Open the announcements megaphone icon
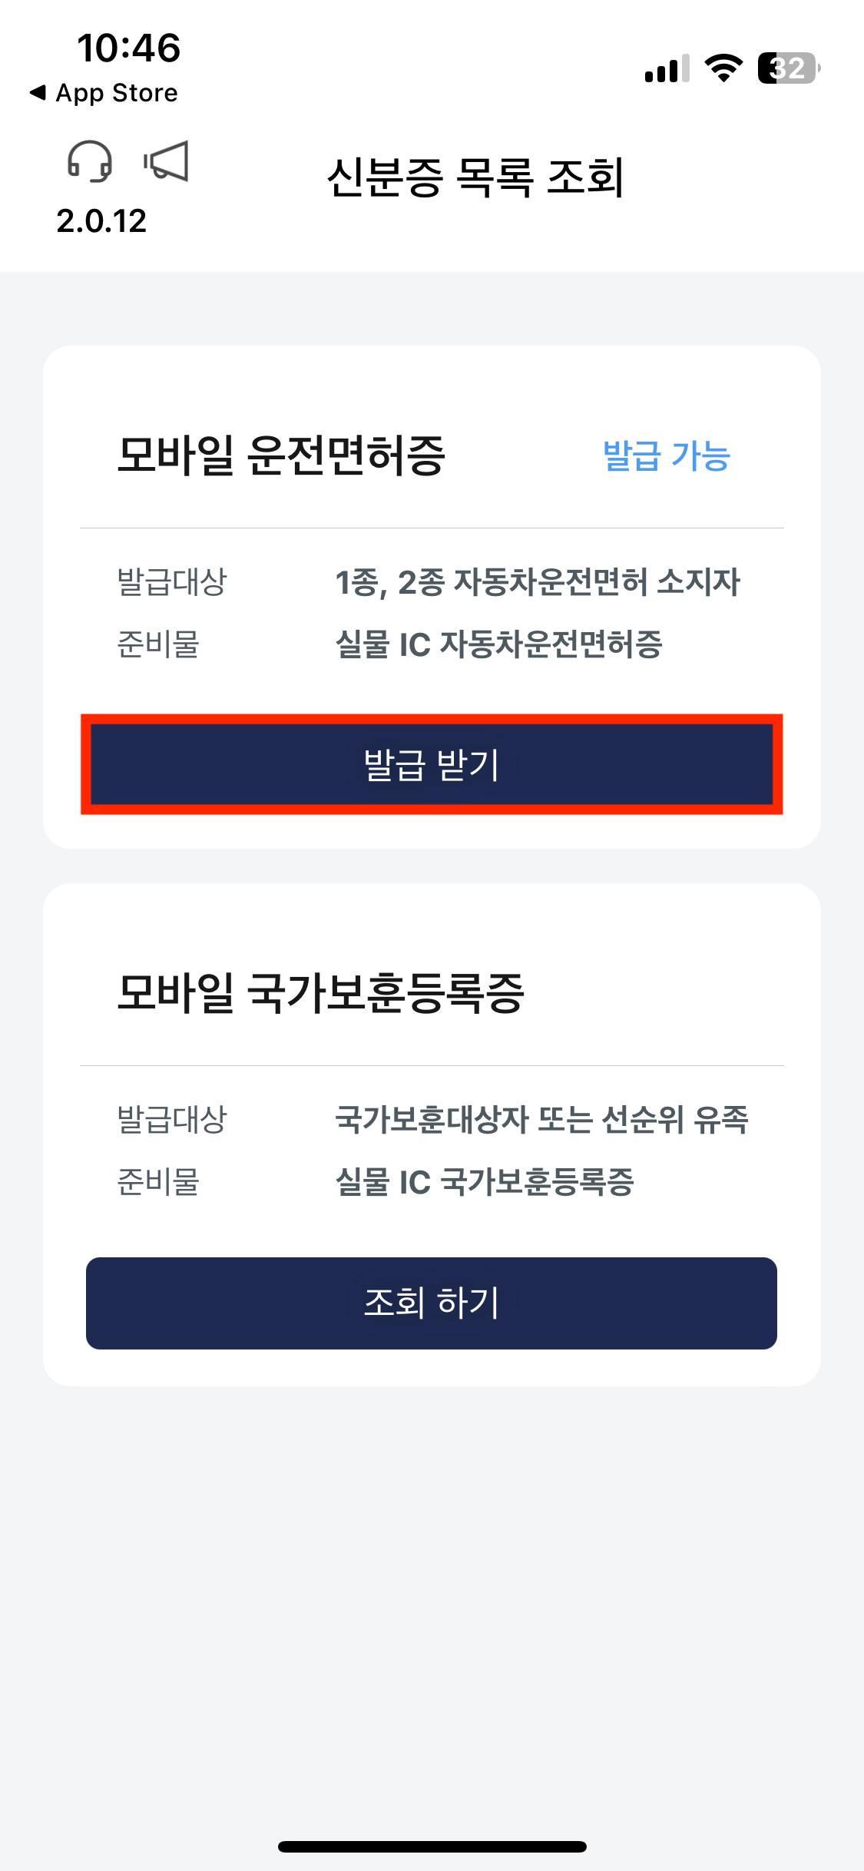Screen dimensions: 864x1871 166,161
